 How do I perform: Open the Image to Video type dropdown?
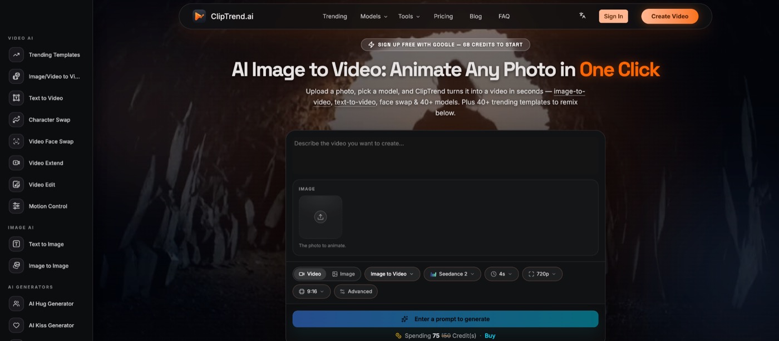tap(392, 274)
